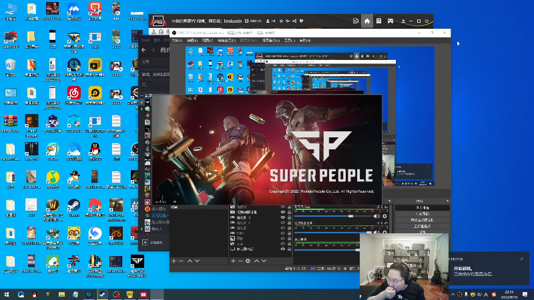Image resolution: width=534 pixels, height=300 pixels.
Task: Open OBS 视图(V) menu
Action: (207, 41)
